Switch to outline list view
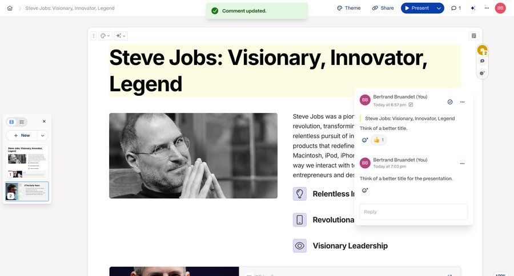514x276 pixels. coord(22,121)
